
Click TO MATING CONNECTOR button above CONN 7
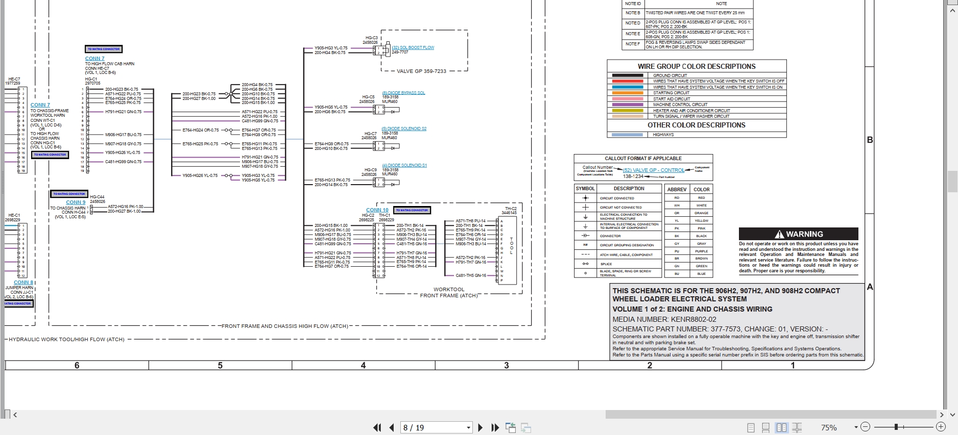click(x=104, y=49)
